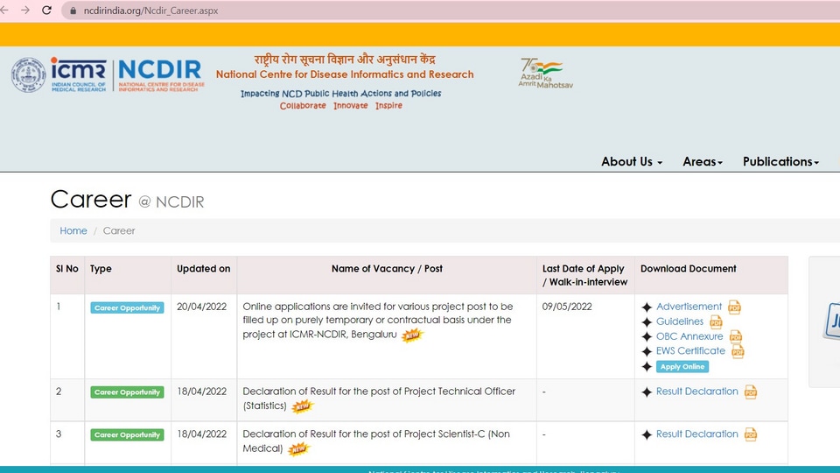Click the 'Updated on' column header
840x473 pixels.
tap(204, 269)
